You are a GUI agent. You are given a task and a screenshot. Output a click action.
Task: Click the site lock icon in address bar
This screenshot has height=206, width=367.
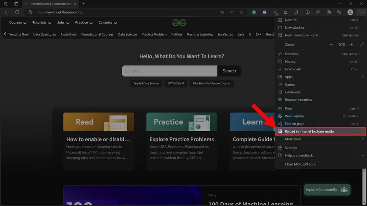[x=30, y=12]
